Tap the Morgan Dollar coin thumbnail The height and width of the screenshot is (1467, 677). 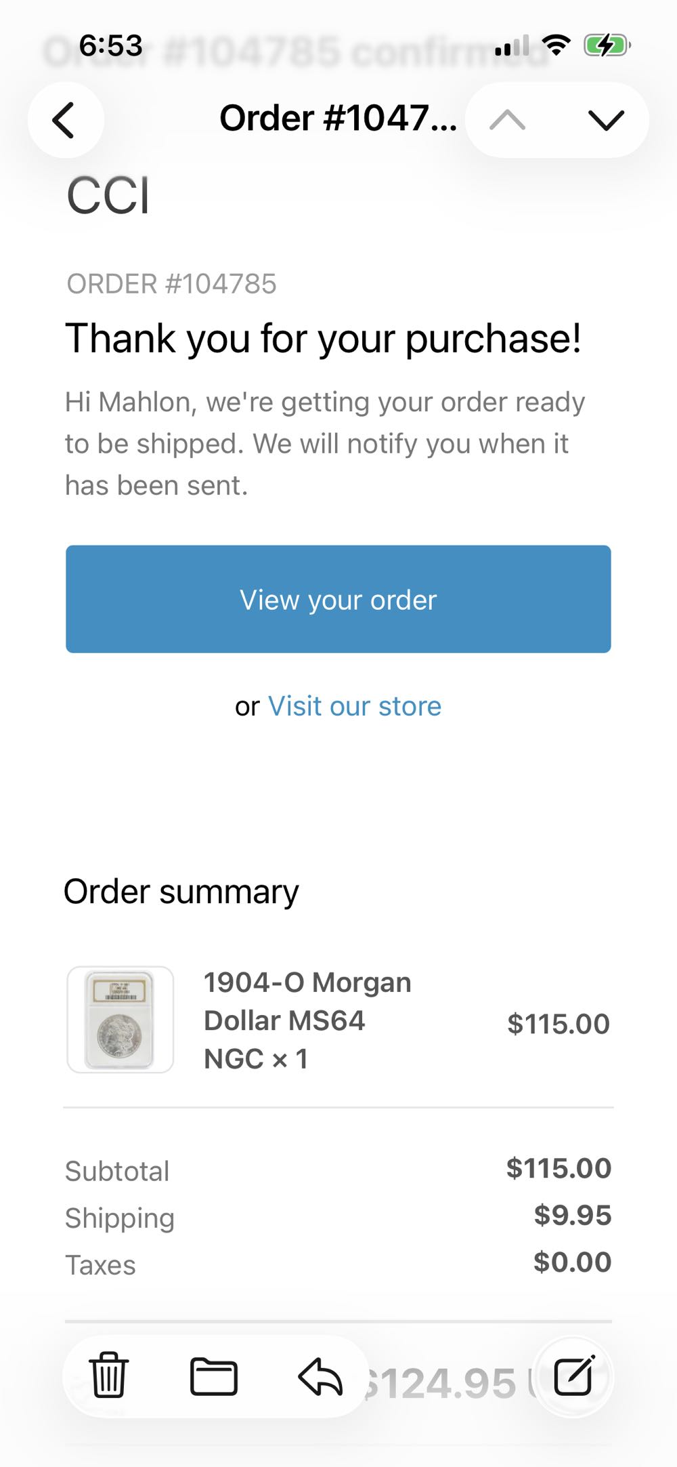(x=121, y=1018)
